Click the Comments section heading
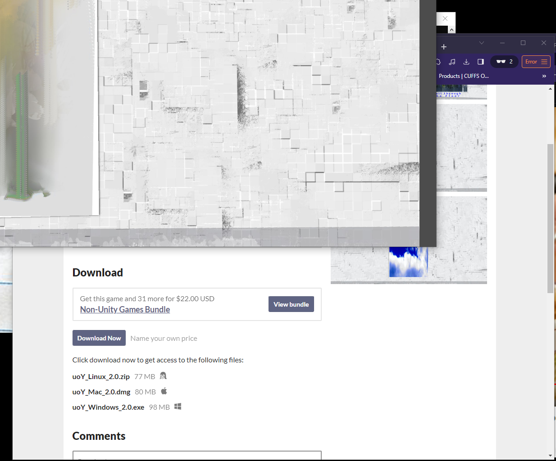 point(99,436)
